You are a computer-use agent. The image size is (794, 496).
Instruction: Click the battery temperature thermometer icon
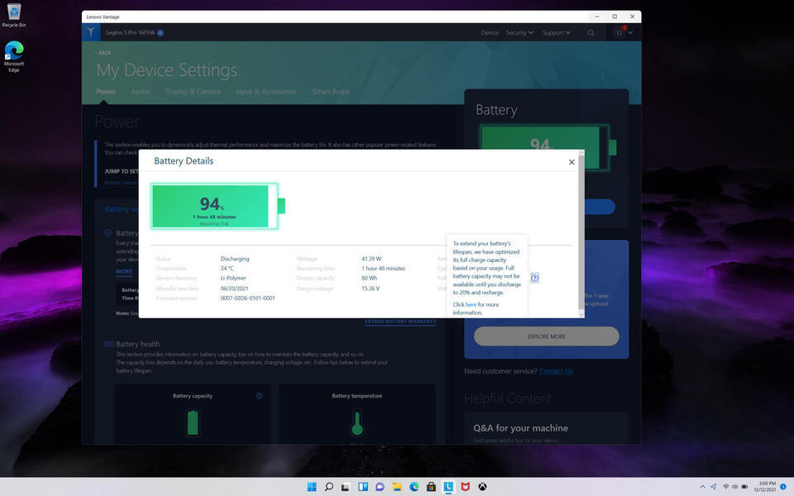point(357,423)
